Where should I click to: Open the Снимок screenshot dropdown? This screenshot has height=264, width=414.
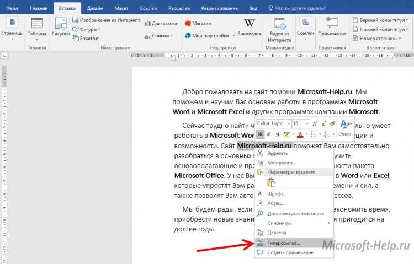[158, 36]
